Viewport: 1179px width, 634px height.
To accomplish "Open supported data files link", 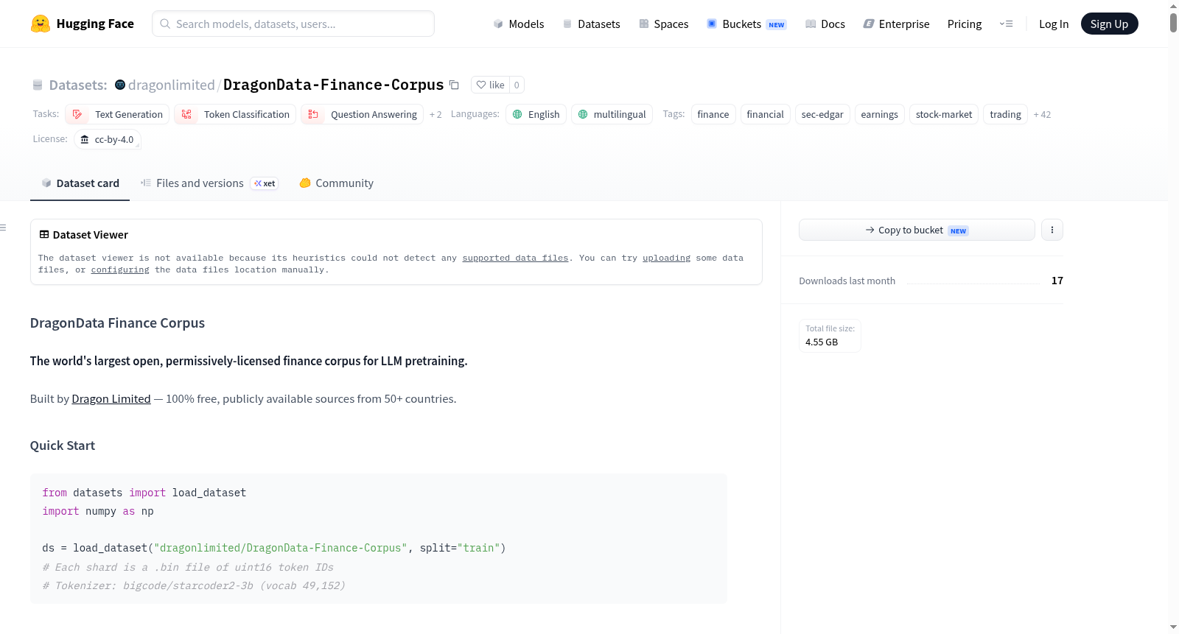I will (x=515, y=258).
